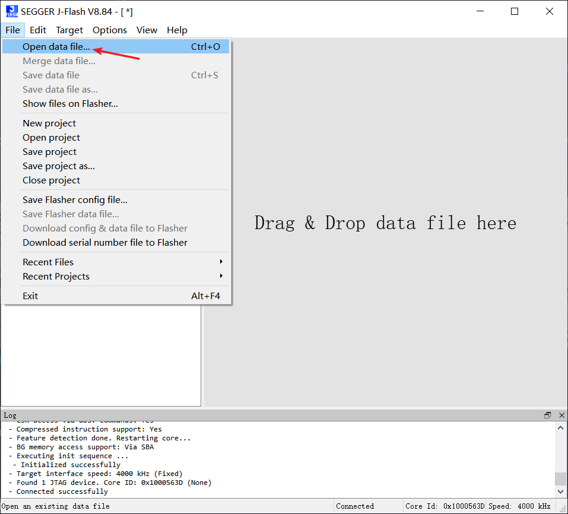
Task: Click New project menu entry
Action: 116,123
